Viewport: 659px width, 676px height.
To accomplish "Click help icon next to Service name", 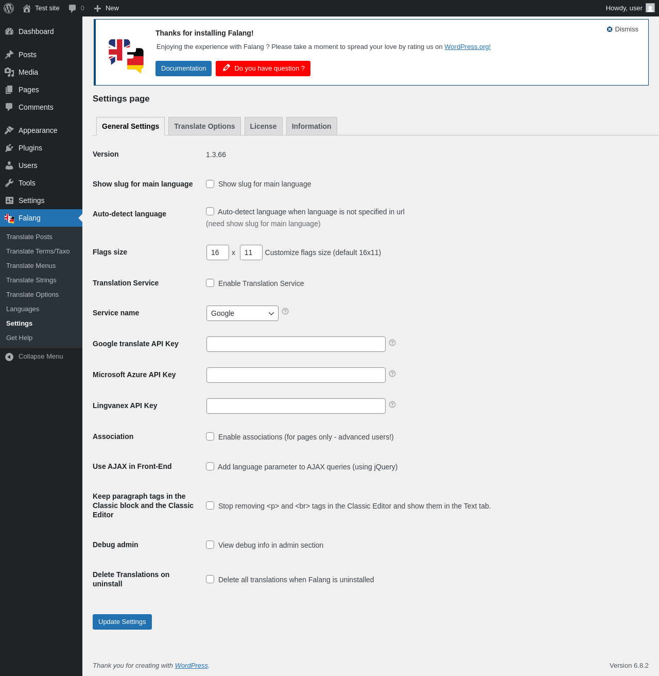I will pos(285,311).
